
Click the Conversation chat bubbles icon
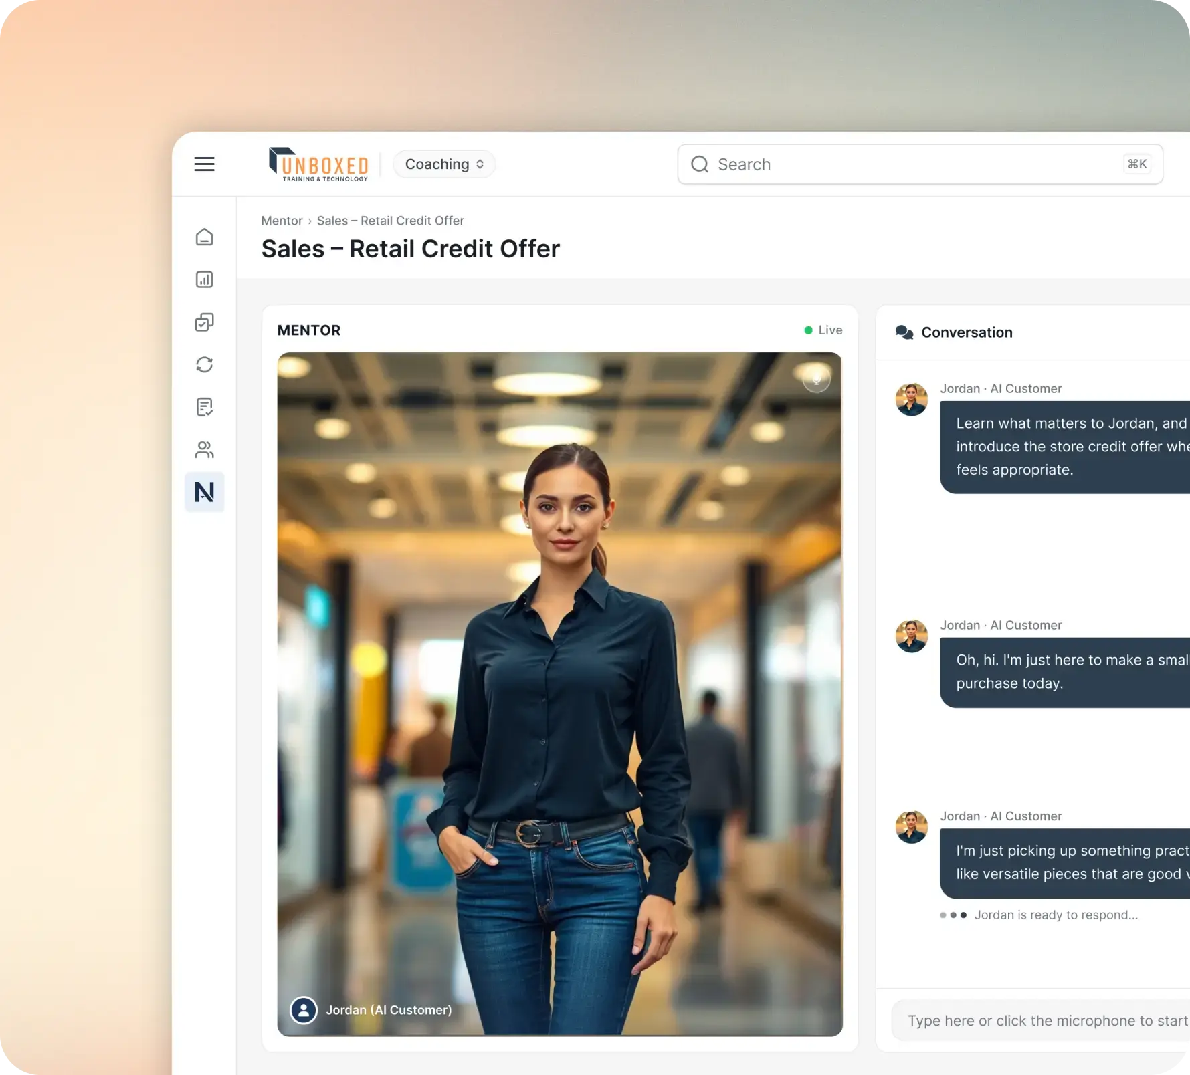pyautogui.click(x=904, y=332)
